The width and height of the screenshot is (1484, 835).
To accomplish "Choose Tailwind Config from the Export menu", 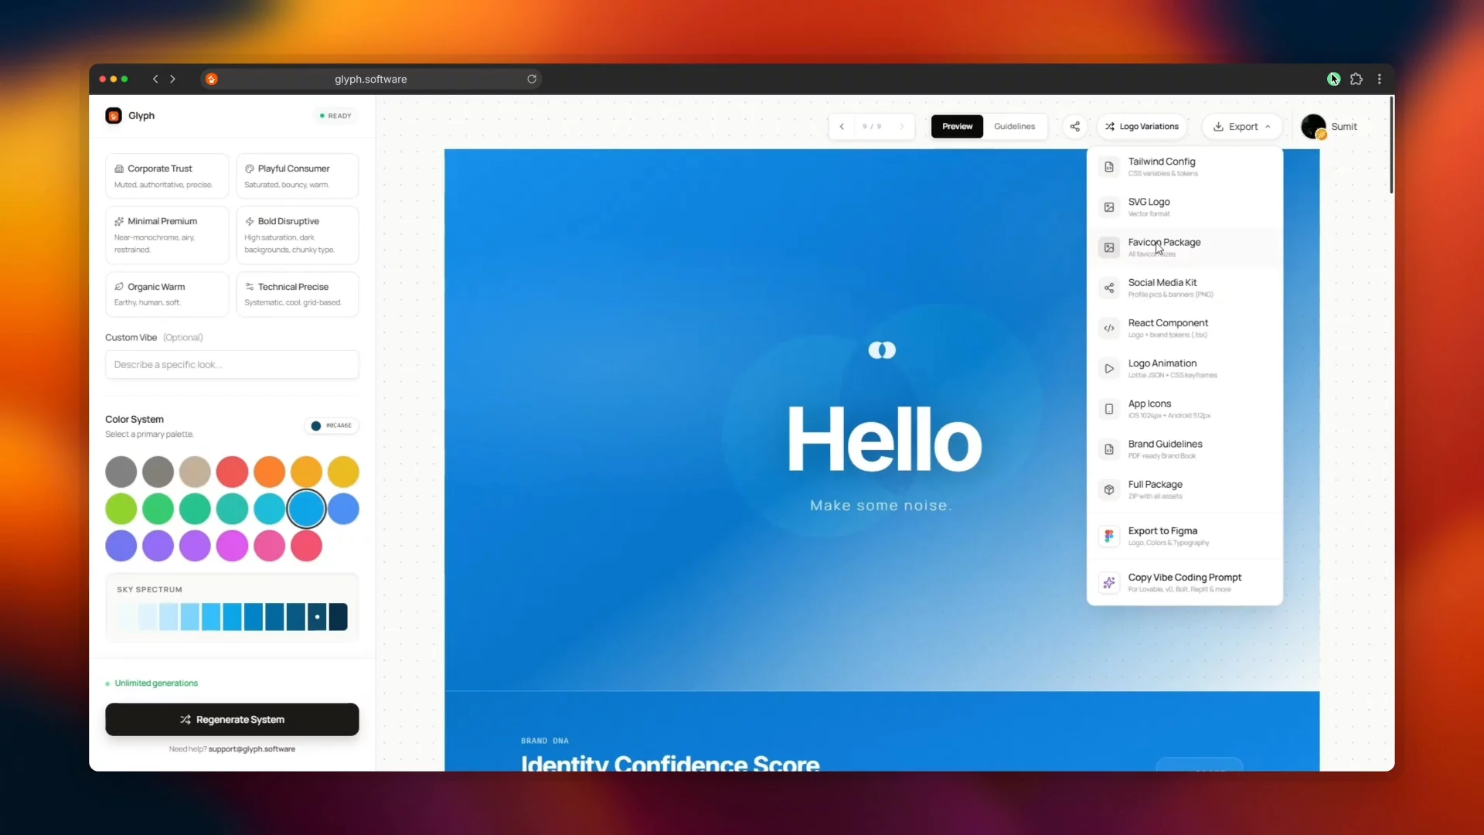I will click(1185, 167).
